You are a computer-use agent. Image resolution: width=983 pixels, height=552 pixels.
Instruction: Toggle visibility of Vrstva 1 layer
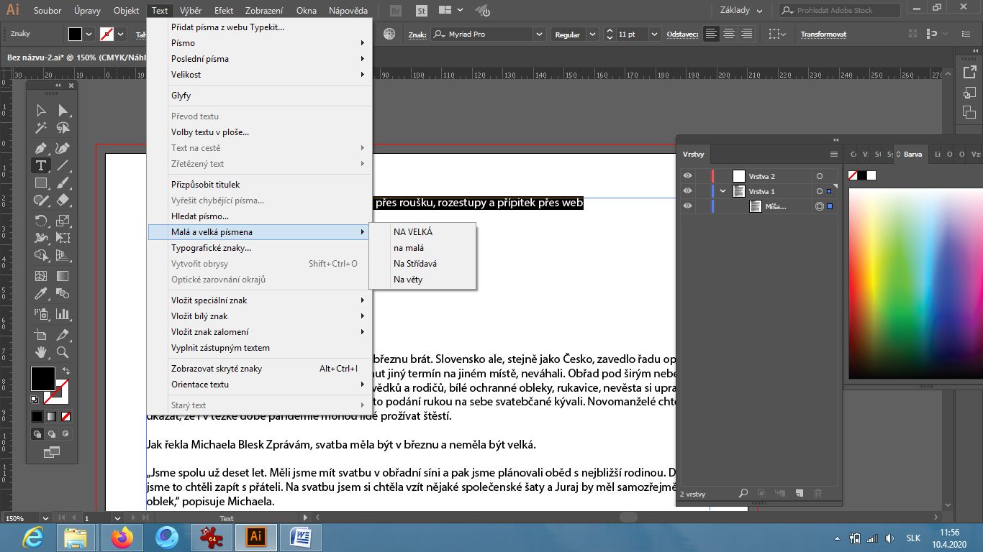[x=688, y=191]
